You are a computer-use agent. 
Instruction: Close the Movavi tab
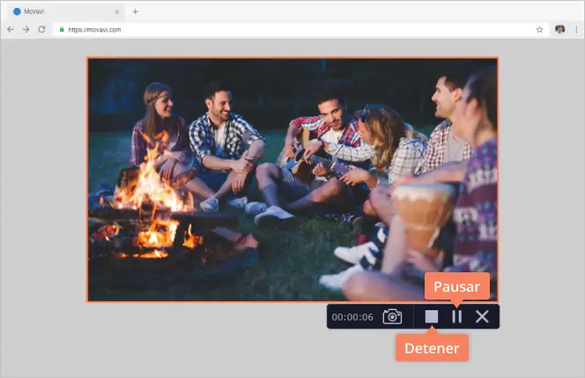point(117,11)
